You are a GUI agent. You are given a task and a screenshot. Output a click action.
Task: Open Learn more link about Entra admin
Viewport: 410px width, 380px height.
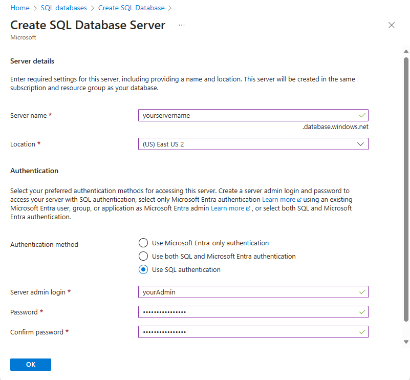point(230,208)
